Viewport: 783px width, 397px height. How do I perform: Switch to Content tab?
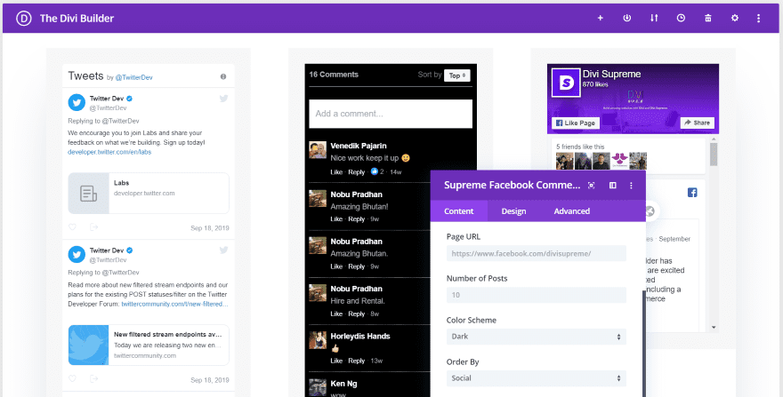pyautogui.click(x=459, y=211)
